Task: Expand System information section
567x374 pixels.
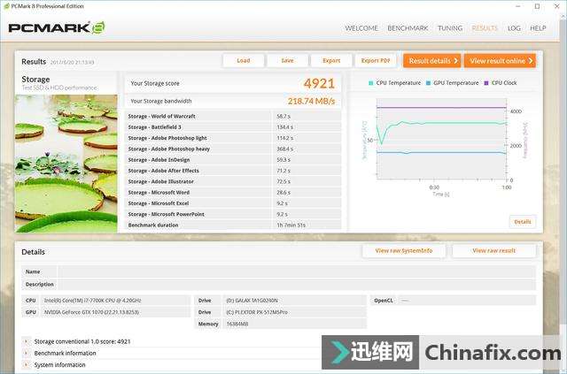Action: [x=26, y=365]
